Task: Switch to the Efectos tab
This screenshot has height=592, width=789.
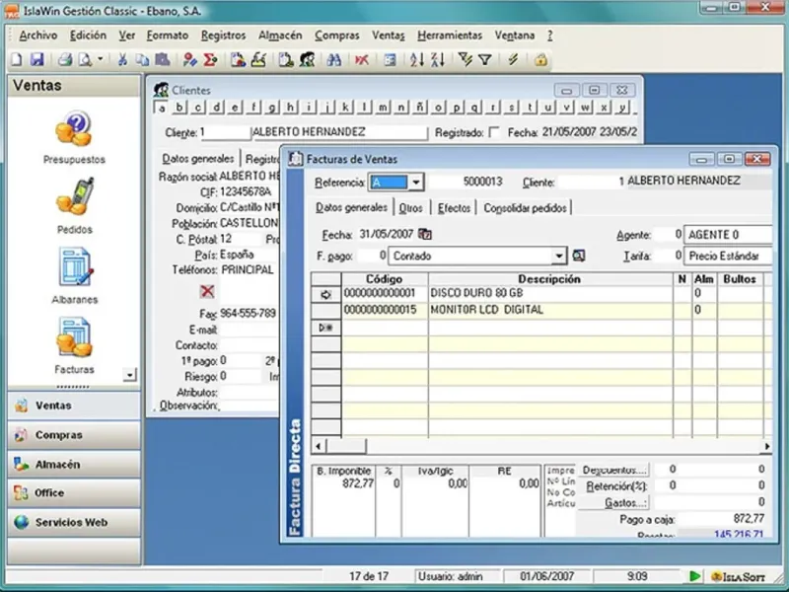Action: [454, 208]
